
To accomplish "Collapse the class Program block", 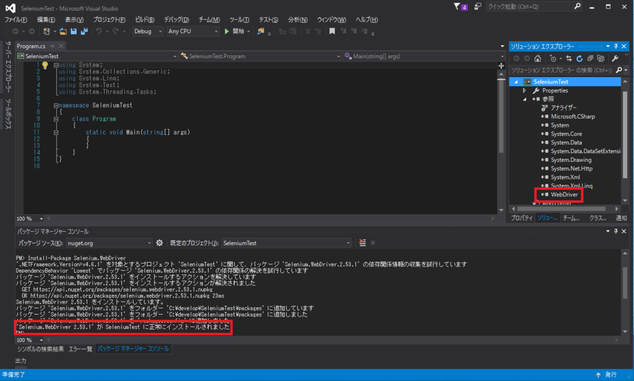I will tap(56, 119).
